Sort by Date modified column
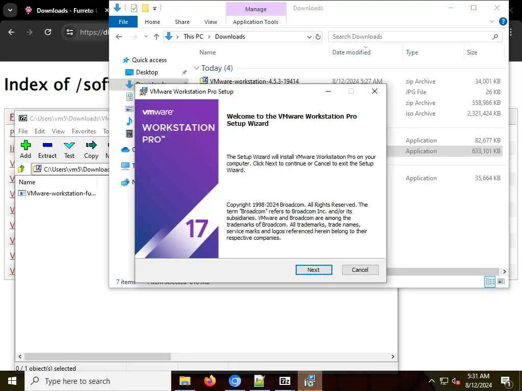Viewport: 522px width, 391px height. [x=351, y=52]
